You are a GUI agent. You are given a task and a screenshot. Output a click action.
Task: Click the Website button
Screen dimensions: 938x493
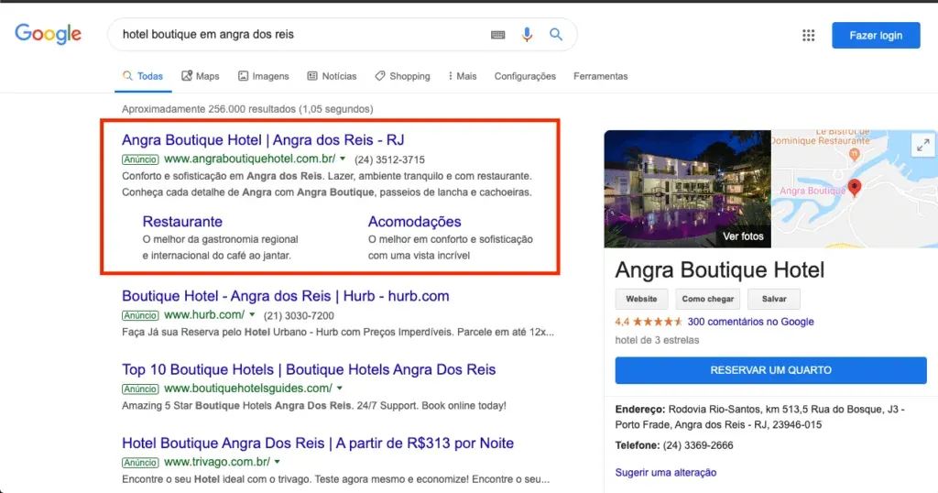(641, 299)
